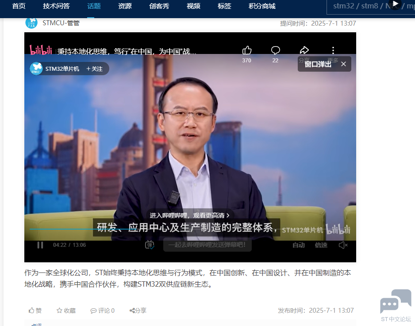This screenshot has width=415, height=326.
Task: Open the three-dot more options menu
Action: tap(333, 50)
